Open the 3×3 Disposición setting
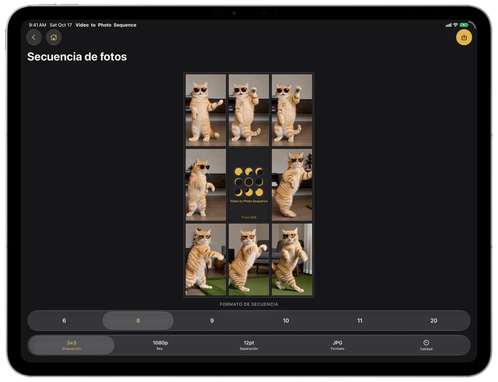This screenshot has height=382, width=498. pos(71,345)
